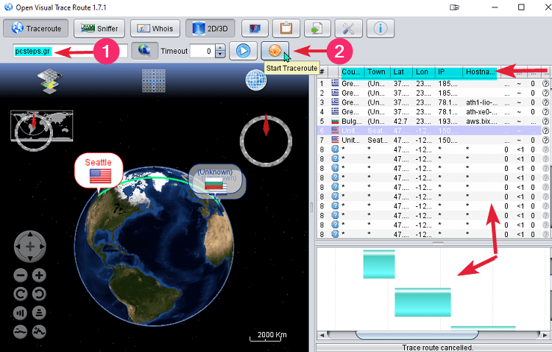Click the host field containing pcsteps.gr
552x352 pixels.
click(x=71, y=51)
